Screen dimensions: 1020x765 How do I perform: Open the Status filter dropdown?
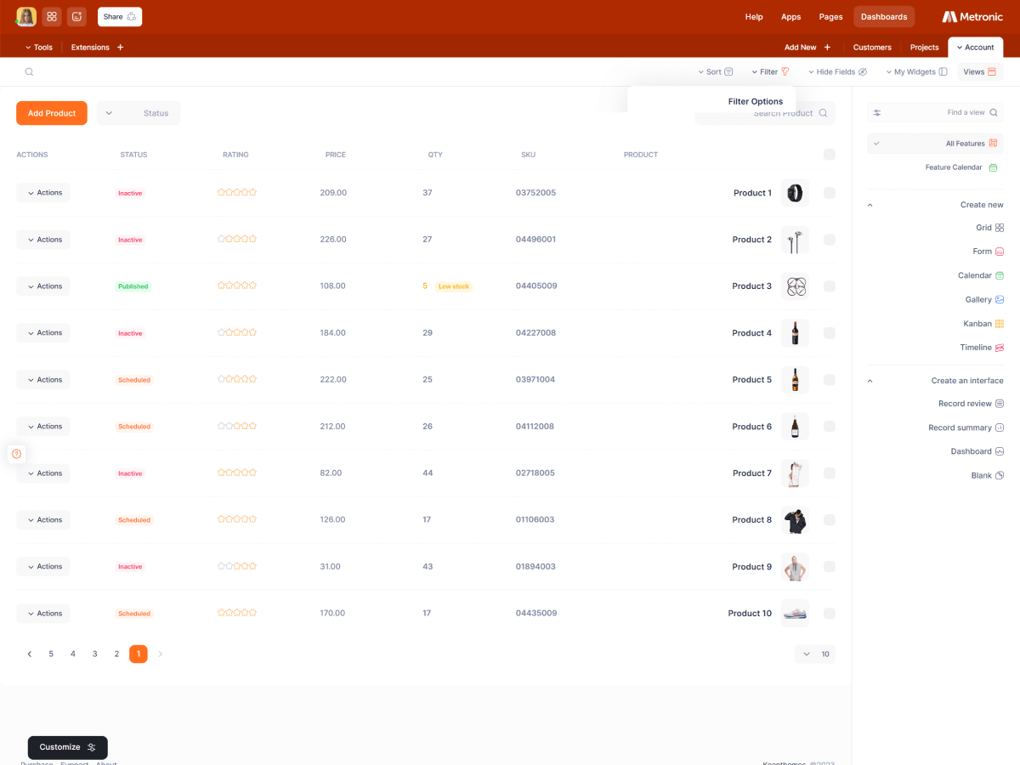(x=139, y=113)
